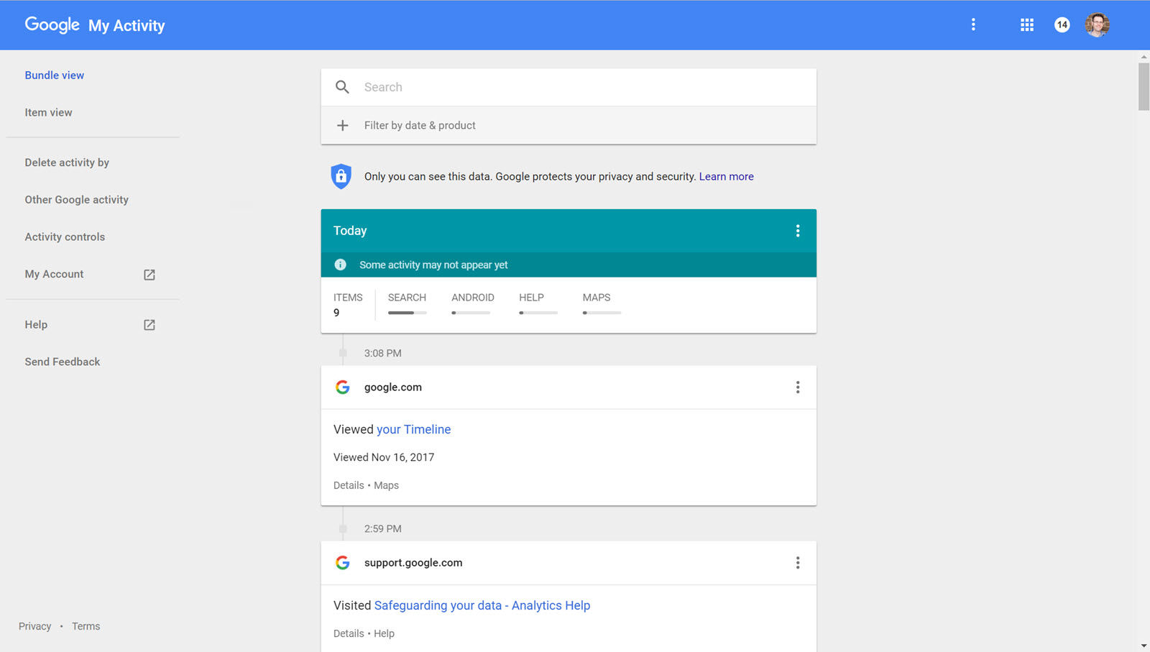The width and height of the screenshot is (1150, 652).
Task: Click Send Feedback
Action: tap(63, 362)
